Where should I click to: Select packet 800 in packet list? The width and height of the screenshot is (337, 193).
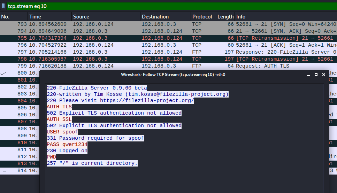coord(20,73)
